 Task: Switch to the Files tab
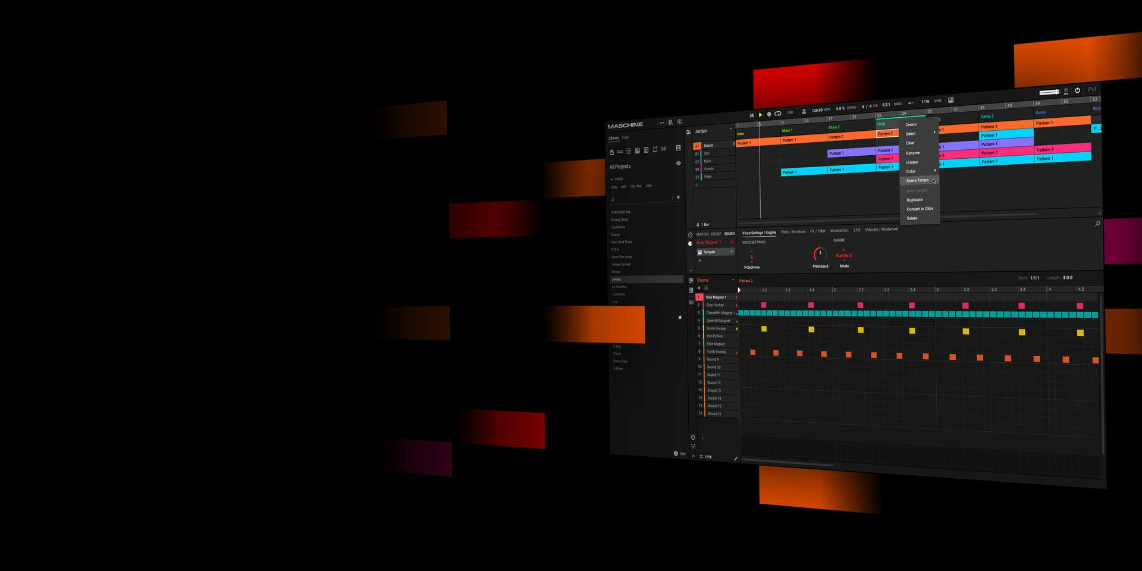(625, 137)
